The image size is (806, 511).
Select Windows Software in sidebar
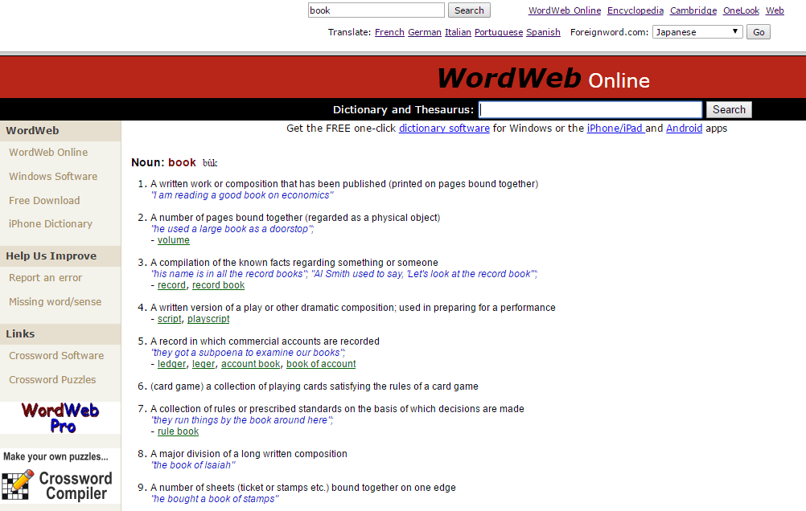53,176
